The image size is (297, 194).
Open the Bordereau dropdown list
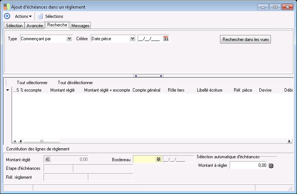(x=158, y=159)
